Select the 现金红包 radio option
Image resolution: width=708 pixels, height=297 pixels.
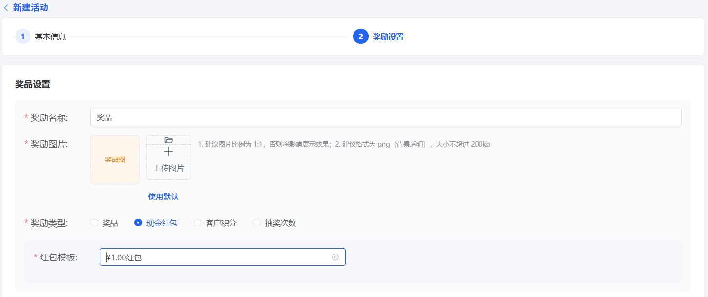click(138, 223)
